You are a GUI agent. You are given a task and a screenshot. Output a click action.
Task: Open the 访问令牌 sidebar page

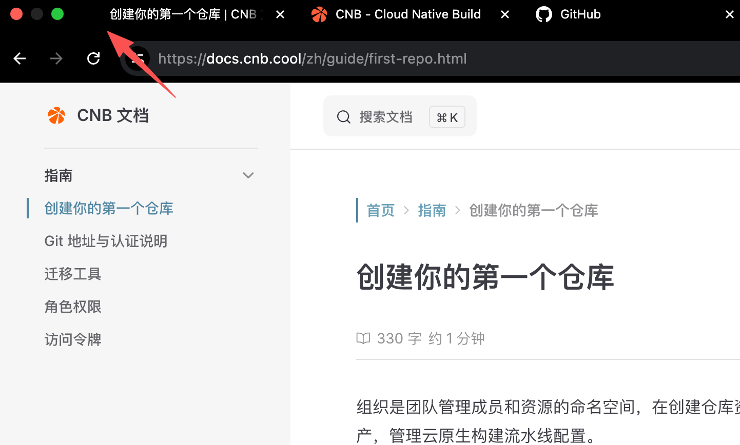pos(72,339)
